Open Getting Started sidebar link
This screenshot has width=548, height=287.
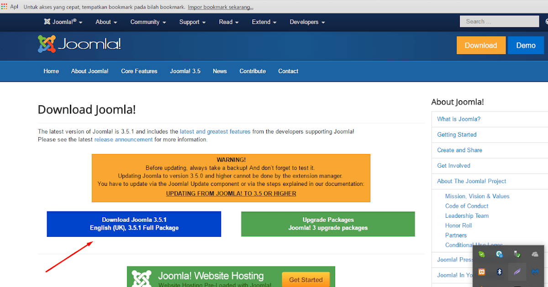pos(457,134)
